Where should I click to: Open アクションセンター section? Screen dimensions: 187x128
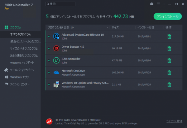point(20,84)
